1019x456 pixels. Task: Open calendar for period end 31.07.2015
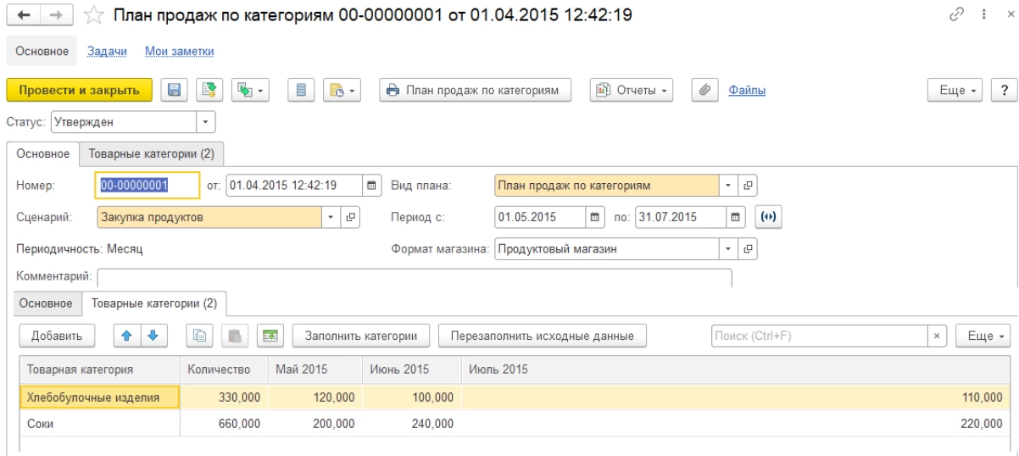(737, 216)
